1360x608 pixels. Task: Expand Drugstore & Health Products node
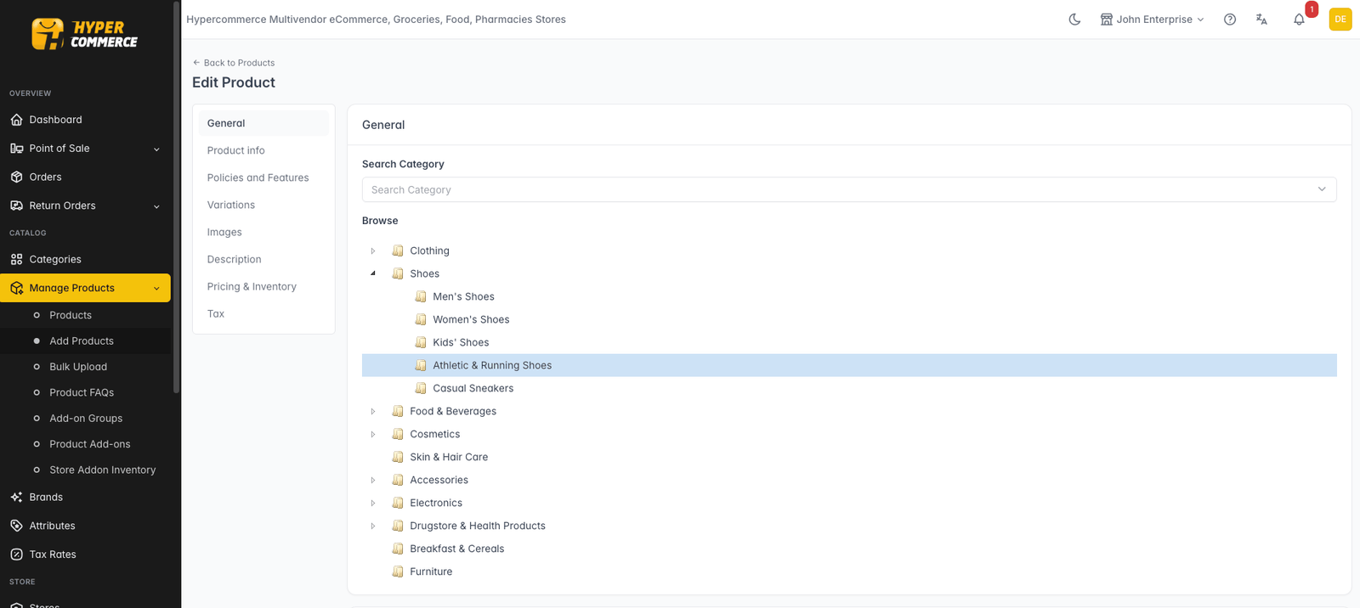click(373, 526)
